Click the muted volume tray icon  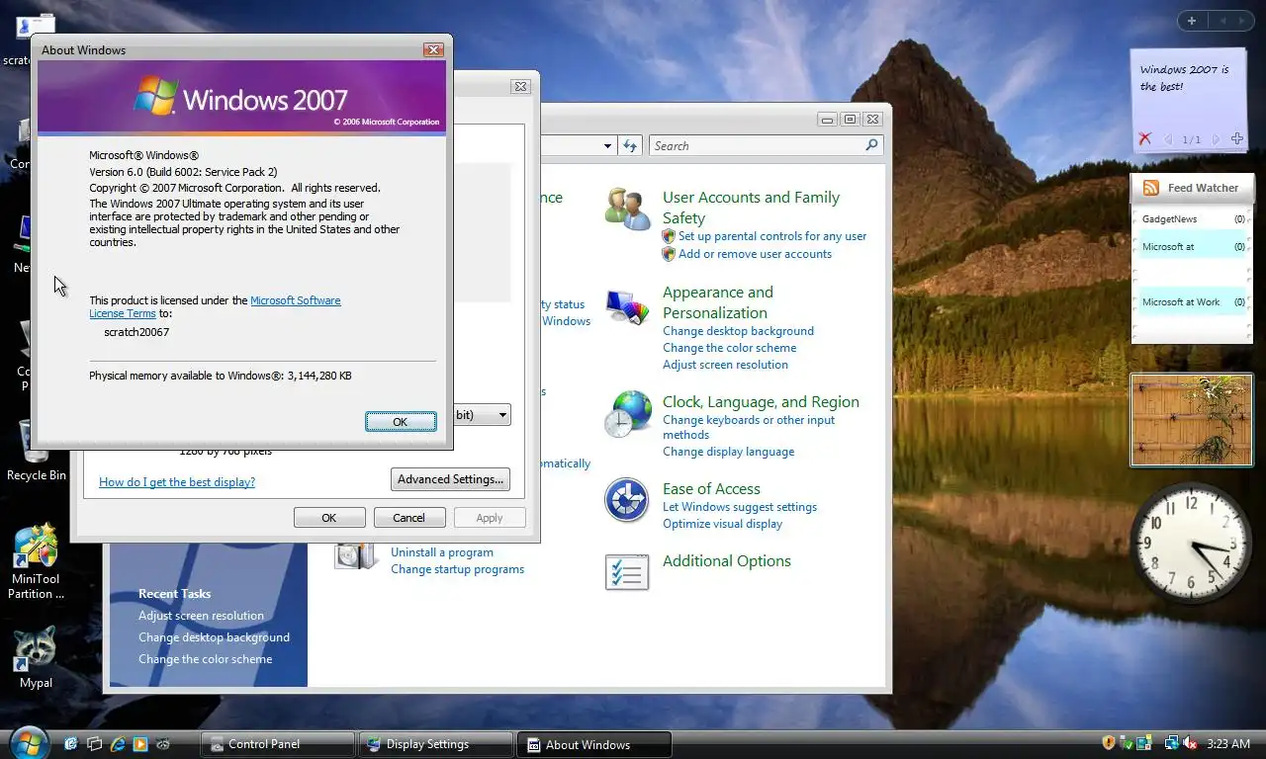pyautogui.click(x=1190, y=743)
